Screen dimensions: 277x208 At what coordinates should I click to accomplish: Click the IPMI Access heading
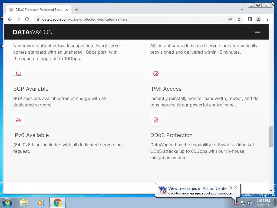(166, 89)
